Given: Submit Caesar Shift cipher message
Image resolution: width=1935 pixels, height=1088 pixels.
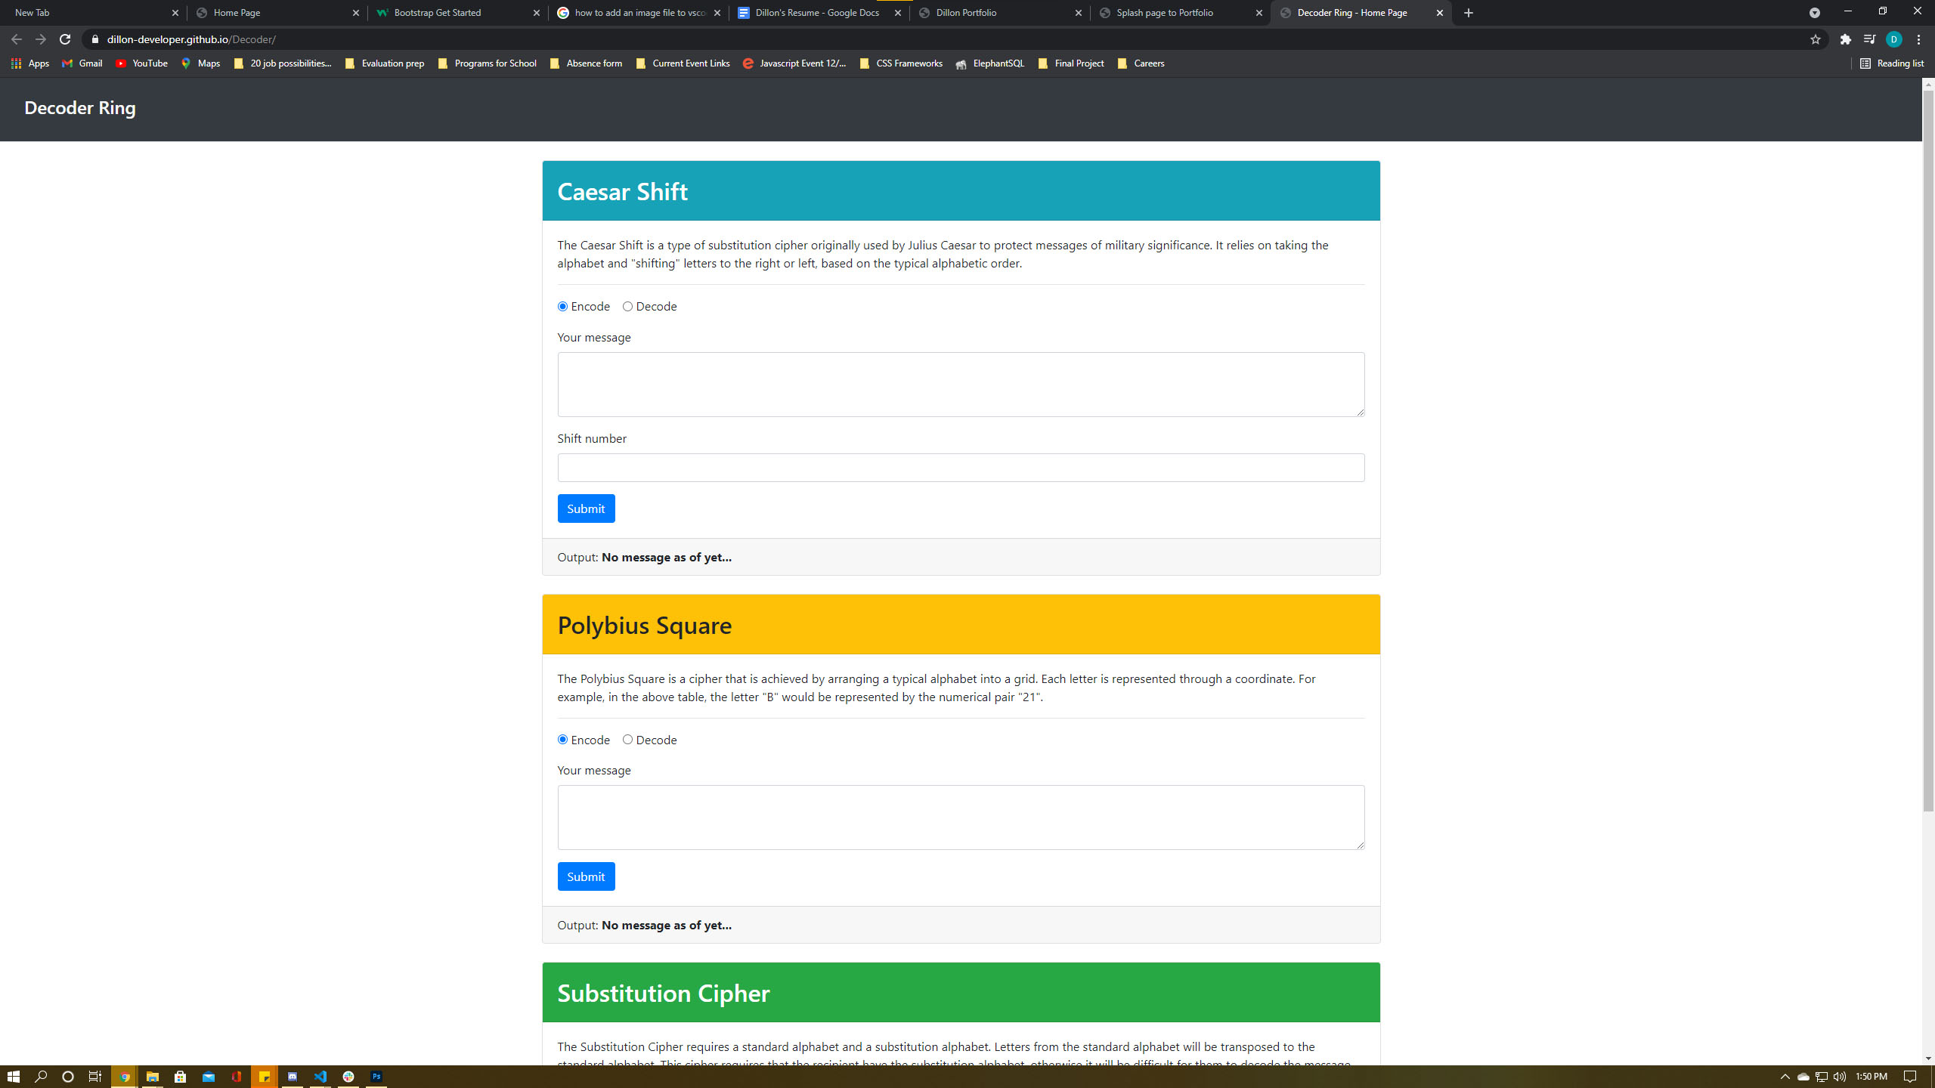Looking at the screenshot, I should (x=586, y=508).
